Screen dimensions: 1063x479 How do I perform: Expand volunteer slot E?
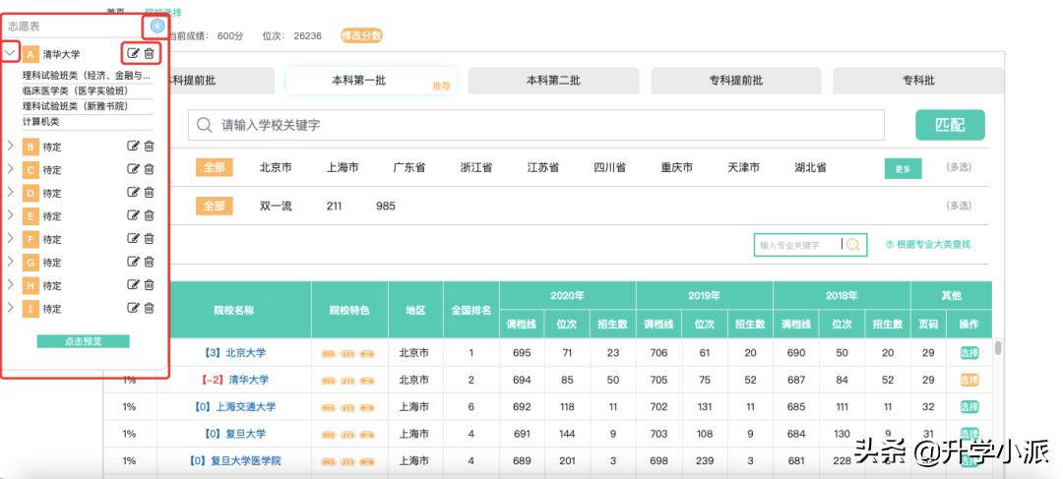pyautogui.click(x=10, y=214)
